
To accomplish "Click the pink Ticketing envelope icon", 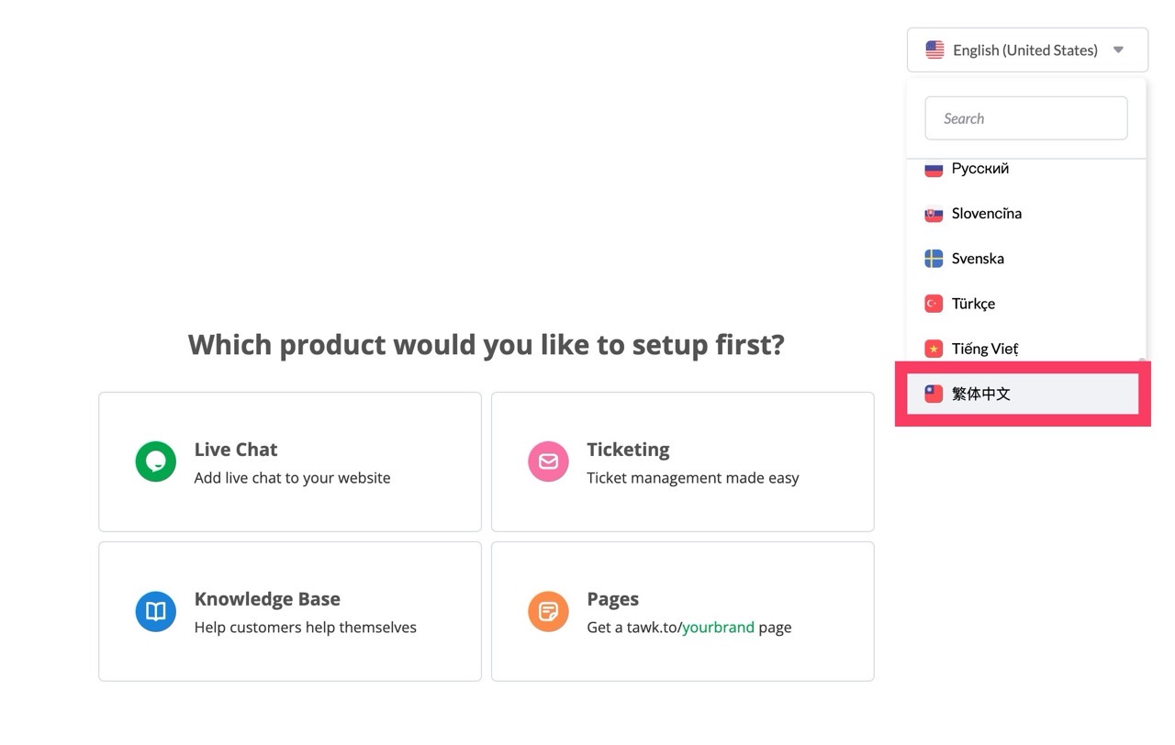I will [x=548, y=462].
